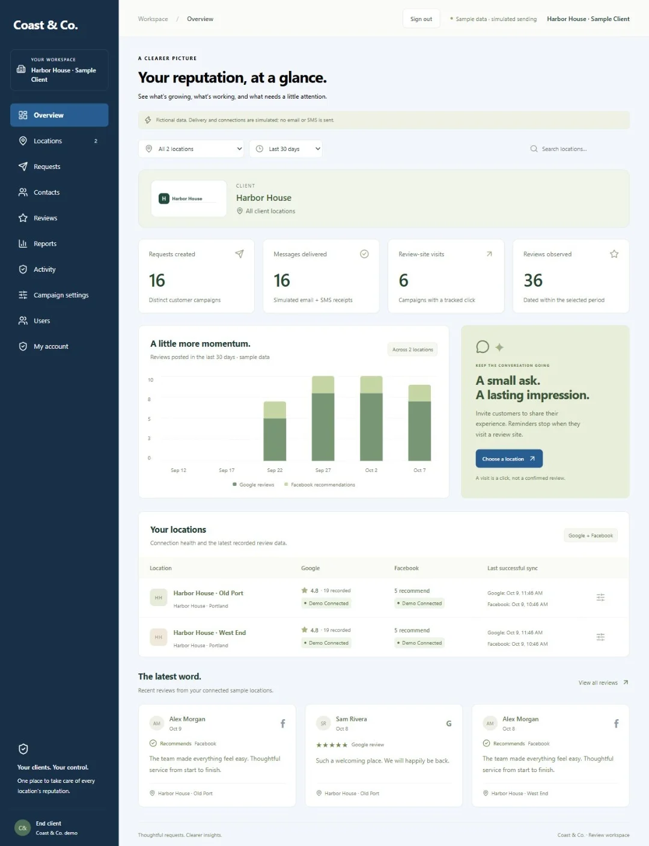Click the My account shield icon

(x=23, y=346)
